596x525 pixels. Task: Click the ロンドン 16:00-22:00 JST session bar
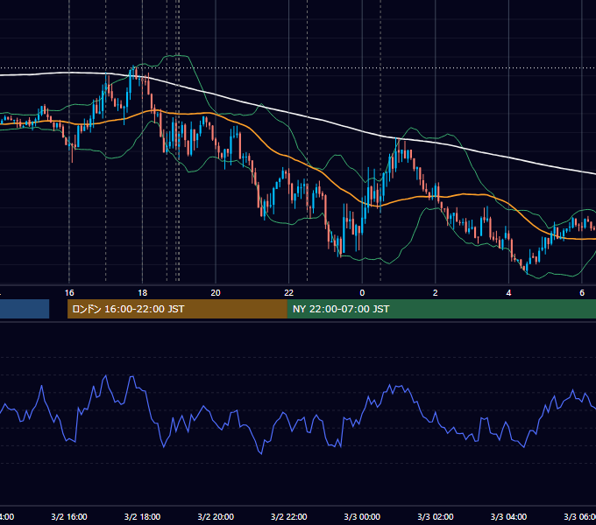(x=177, y=309)
